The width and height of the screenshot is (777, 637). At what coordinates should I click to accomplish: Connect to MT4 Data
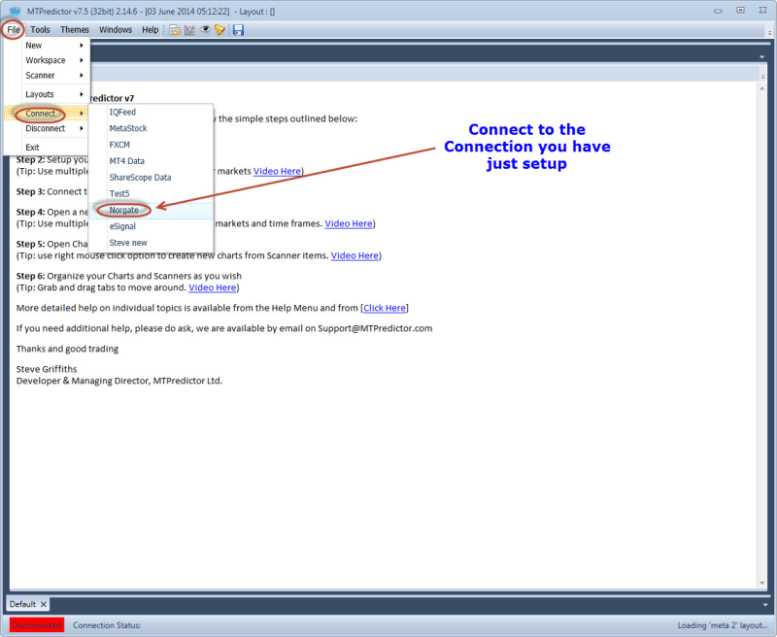tap(152, 161)
